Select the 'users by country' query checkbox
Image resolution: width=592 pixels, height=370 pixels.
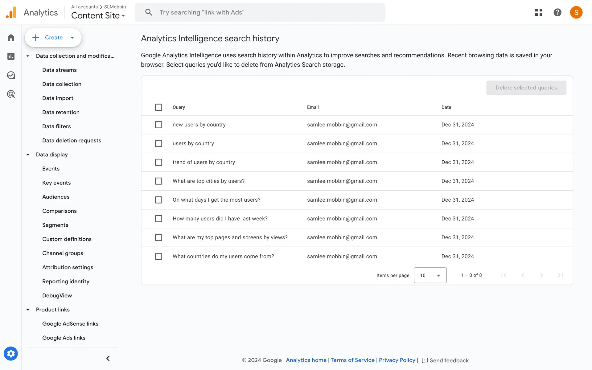tap(158, 143)
